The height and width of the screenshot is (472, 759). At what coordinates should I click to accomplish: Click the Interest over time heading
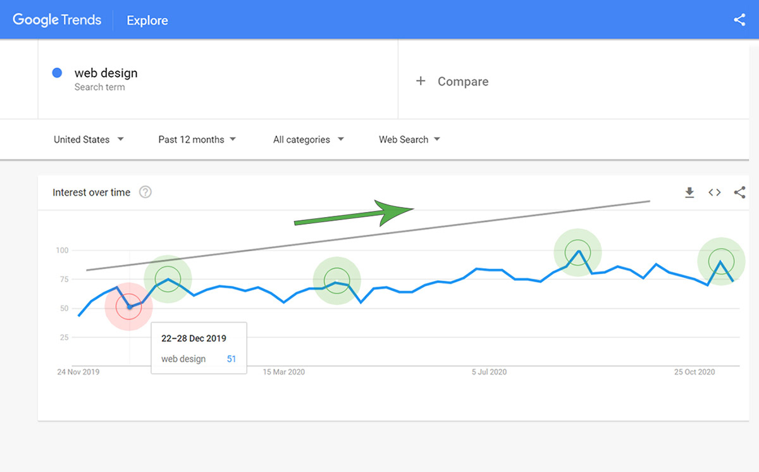[92, 192]
